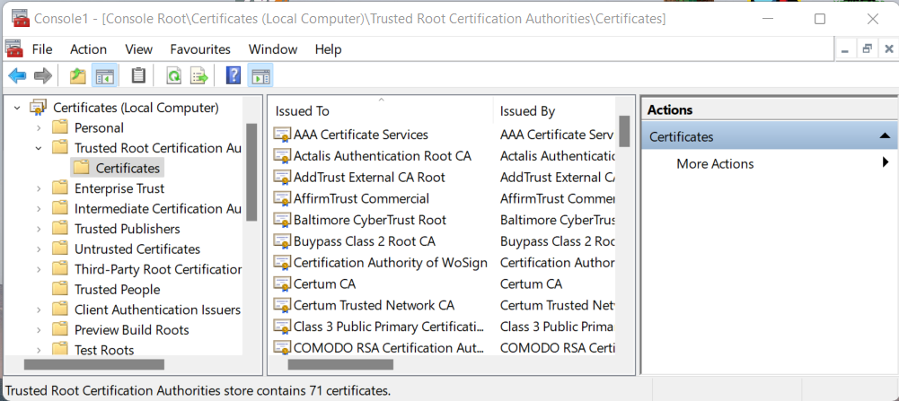
Task: Click the tree pane horizontal scrollbar thumb
Action: [94, 363]
